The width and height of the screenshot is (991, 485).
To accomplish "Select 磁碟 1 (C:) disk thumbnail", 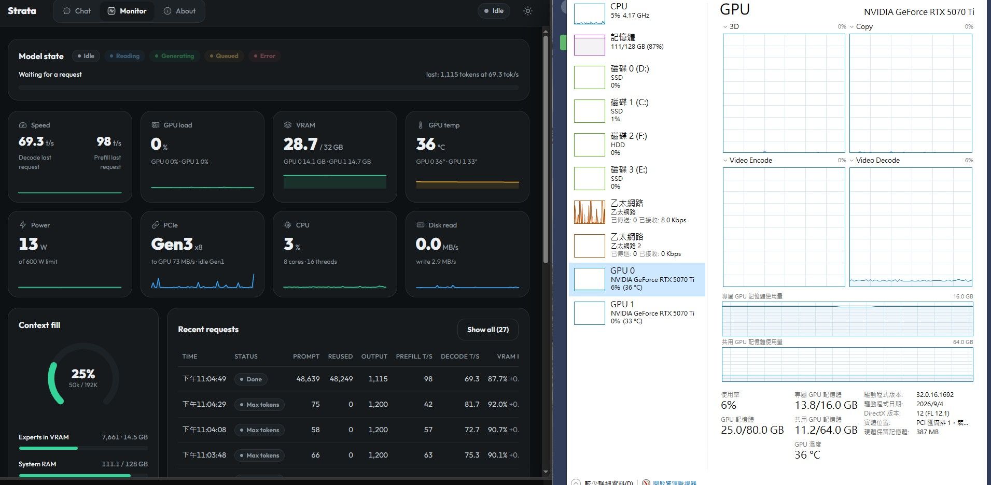I will coord(589,111).
